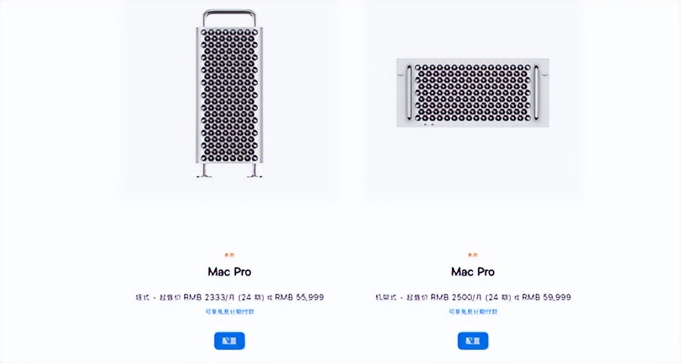Click the 塔式 label in the tower price line
Image resolution: width=681 pixels, height=363 pixels.
142,297
